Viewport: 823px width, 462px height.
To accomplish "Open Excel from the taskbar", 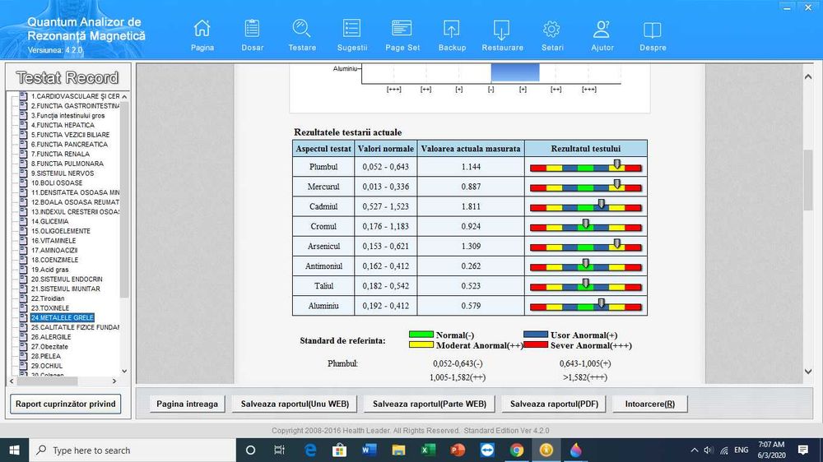I will click(x=428, y=450).
